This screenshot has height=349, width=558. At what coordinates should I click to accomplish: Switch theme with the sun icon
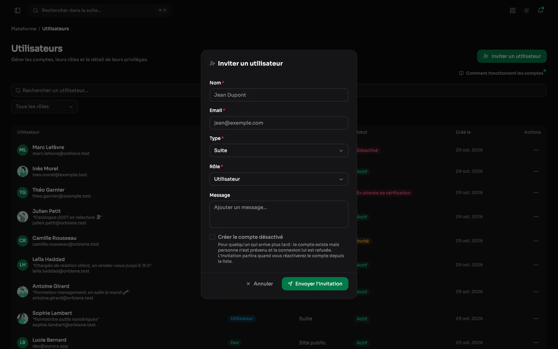coord(527,10)
